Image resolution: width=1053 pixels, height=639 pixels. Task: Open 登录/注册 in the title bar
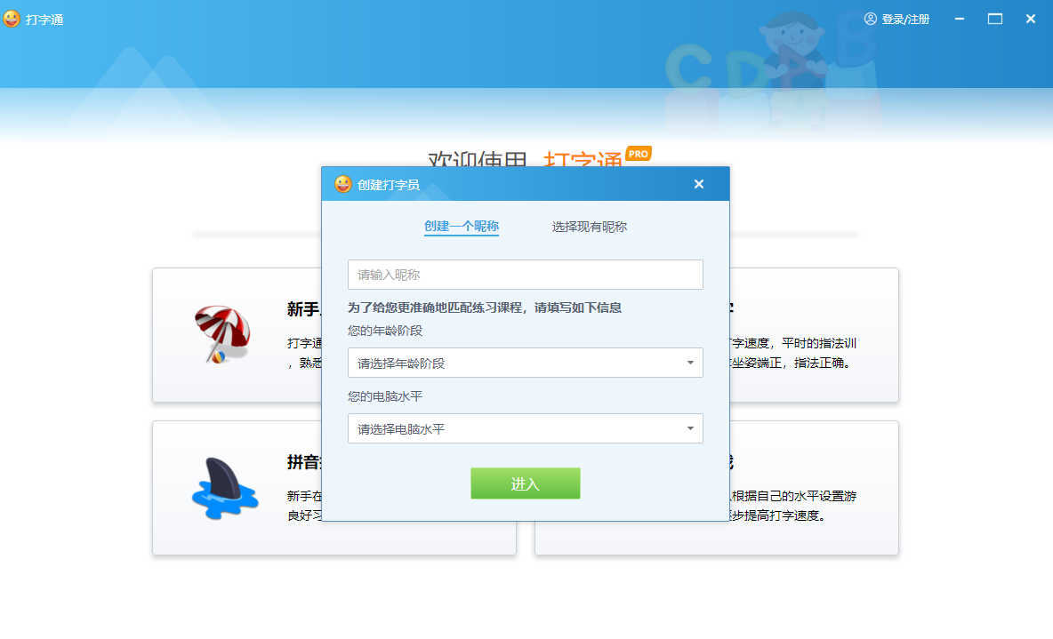[x=906, y=18]
